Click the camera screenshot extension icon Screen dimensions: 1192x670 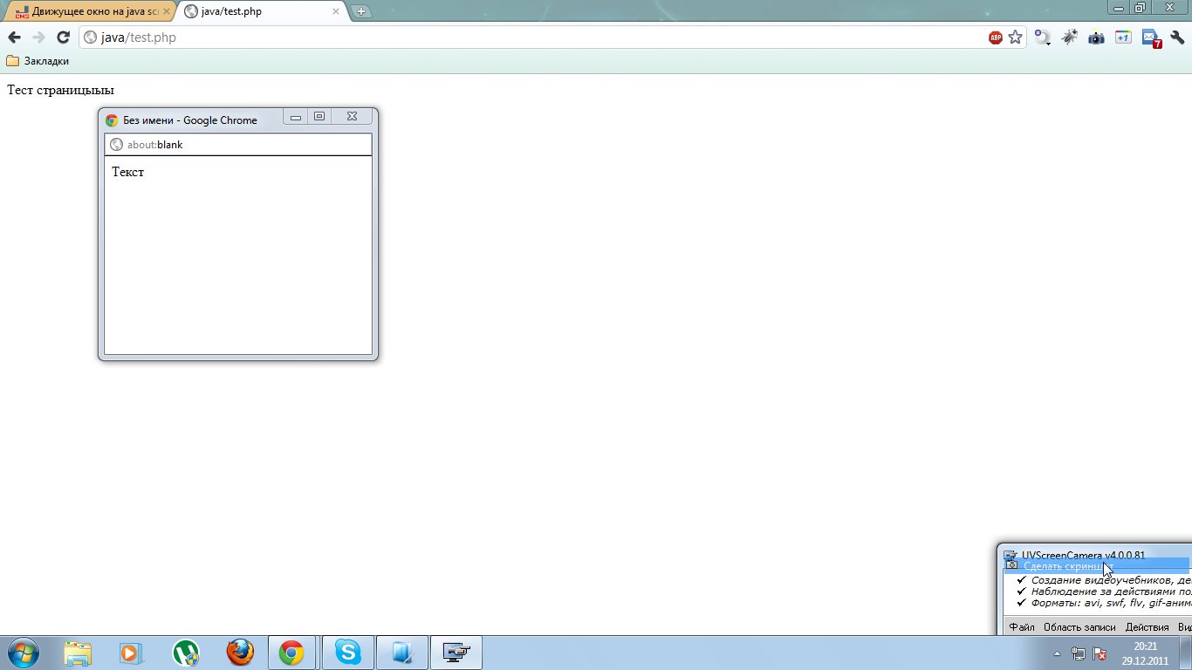tap(1096, 38)
